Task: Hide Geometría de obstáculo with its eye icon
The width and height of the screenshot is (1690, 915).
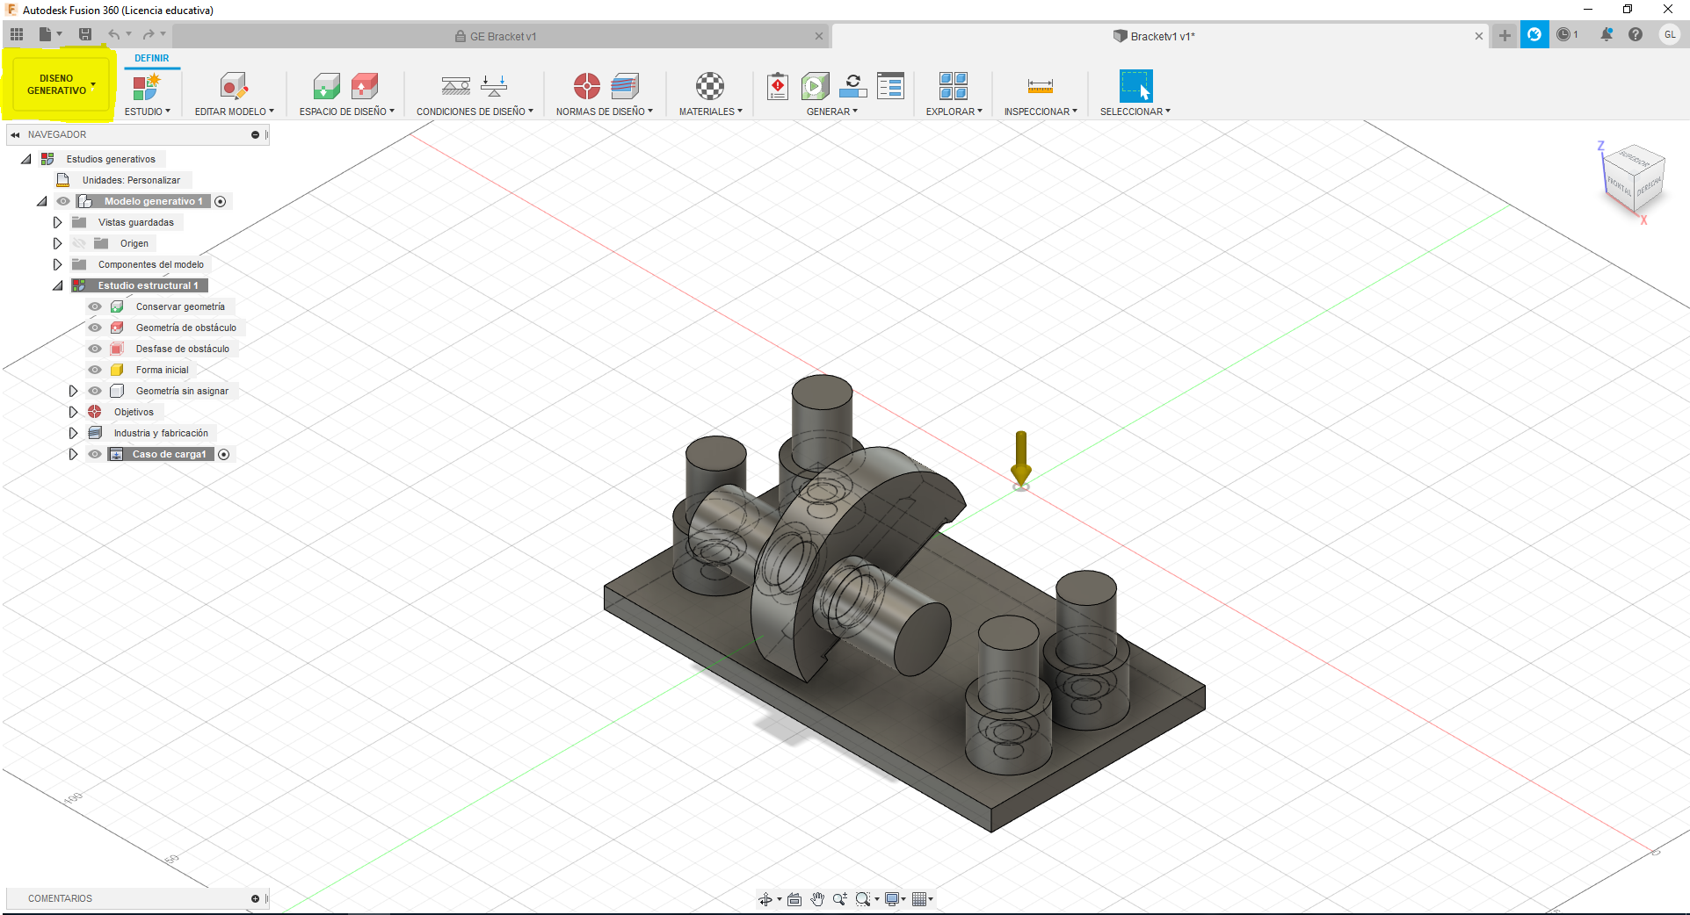Action: pos(95,328)
